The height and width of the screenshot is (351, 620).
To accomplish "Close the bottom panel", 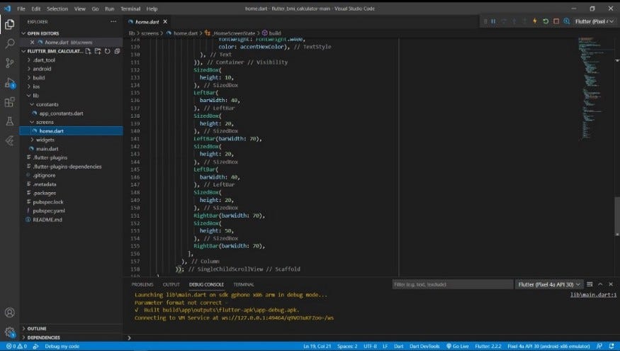I will (x=611, y=284).
